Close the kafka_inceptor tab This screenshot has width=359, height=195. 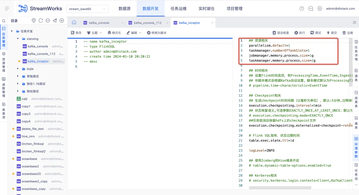click(x=212, y=23)
